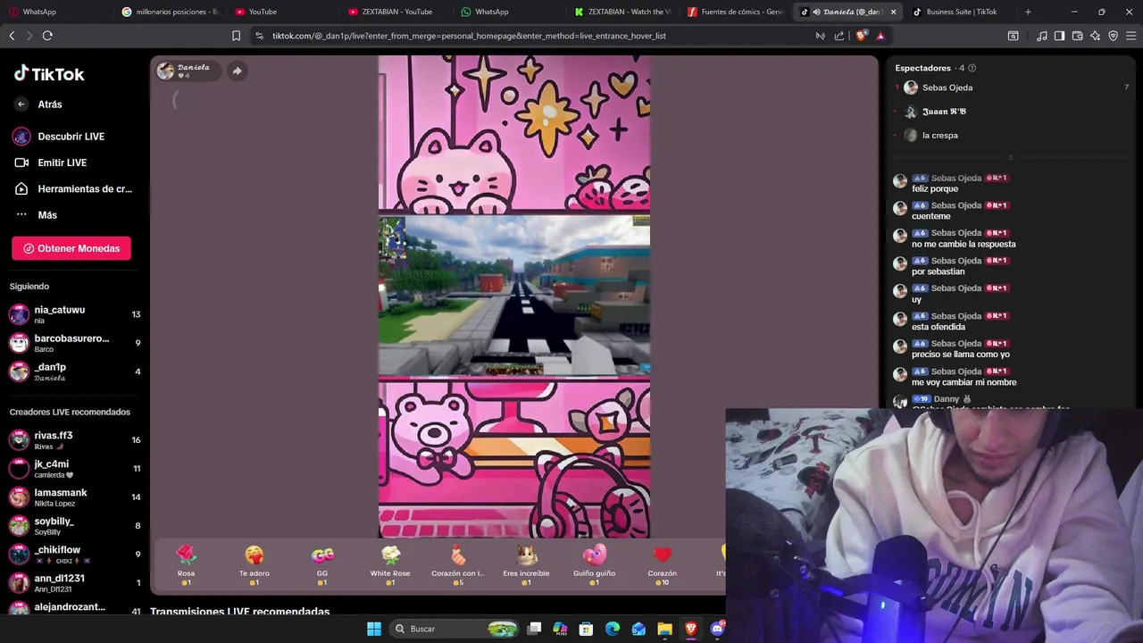The height and width of the screenshot is (643, 1143).
Task: Open the music playlist icon in toolbar
Action: point(1041,36)
